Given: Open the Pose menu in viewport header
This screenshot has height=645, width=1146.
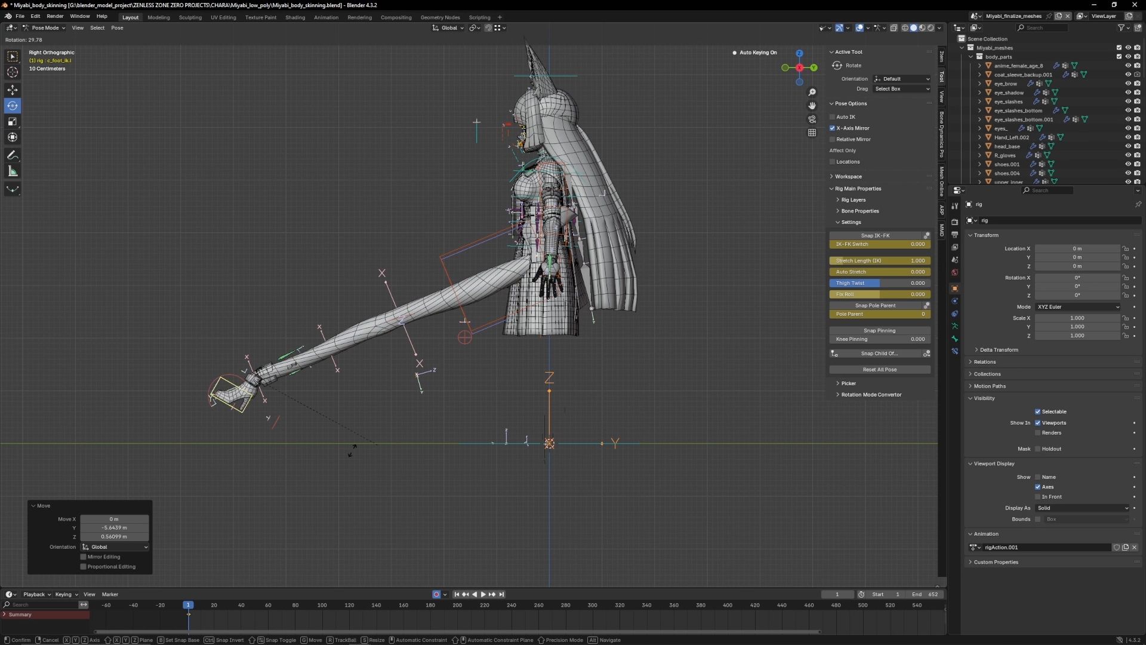Looking at the screenshot, I should click(117, 28).
